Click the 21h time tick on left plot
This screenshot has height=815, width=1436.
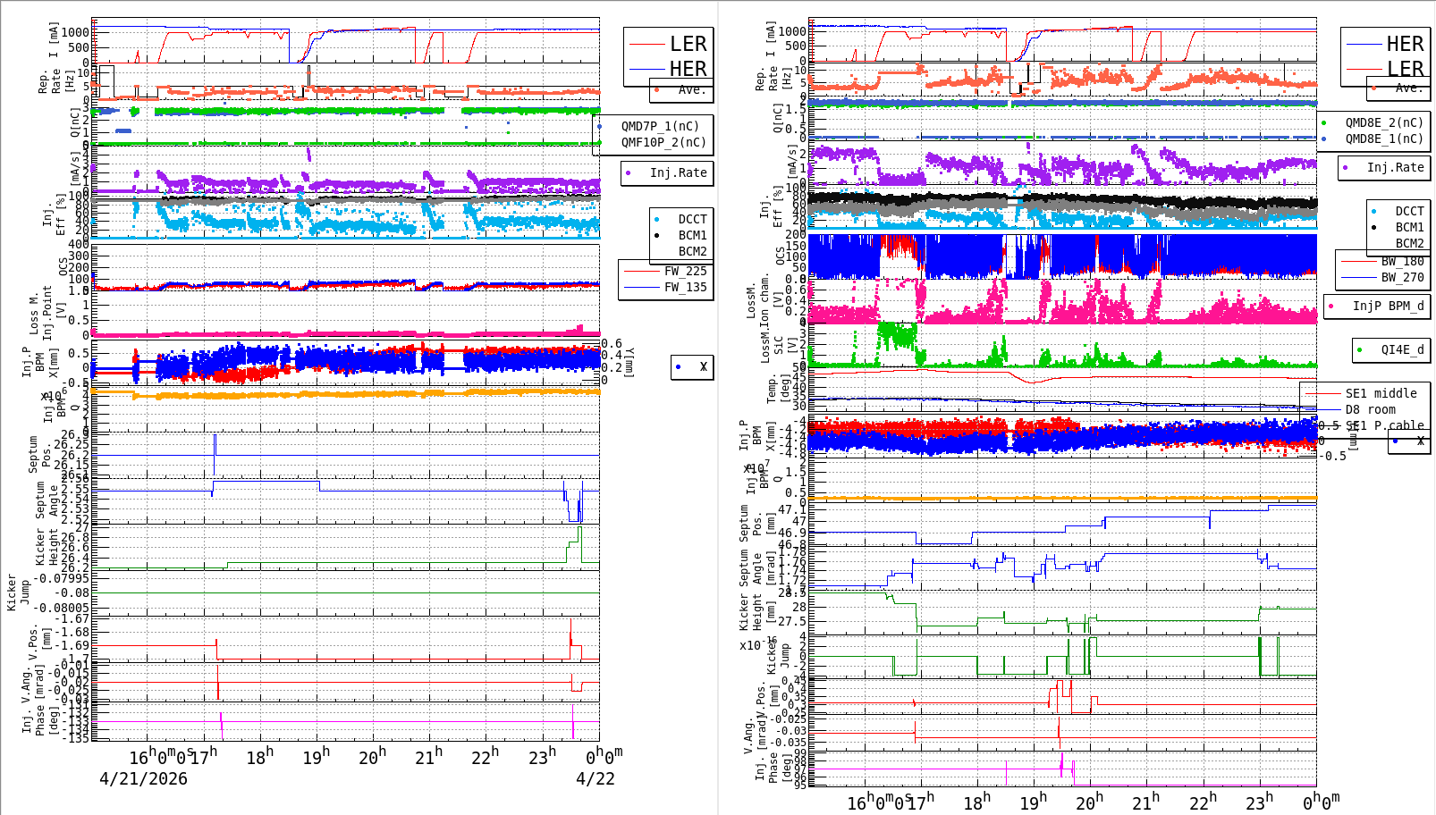(429, 756)
